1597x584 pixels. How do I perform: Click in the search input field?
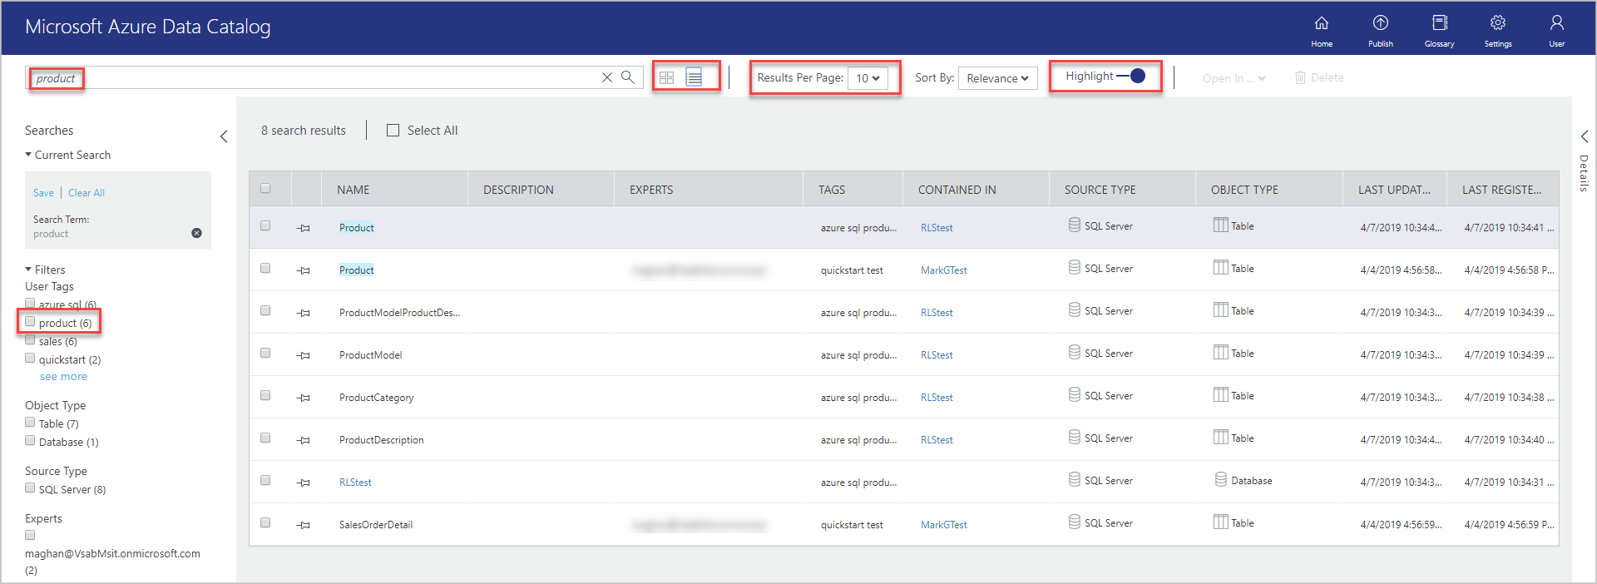tap(333, 77)
